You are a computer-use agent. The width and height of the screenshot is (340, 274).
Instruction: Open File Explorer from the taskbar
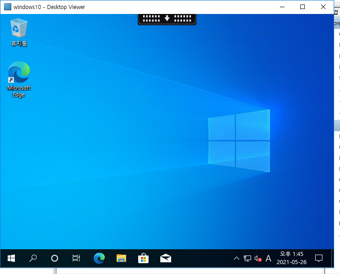[121, 258]
